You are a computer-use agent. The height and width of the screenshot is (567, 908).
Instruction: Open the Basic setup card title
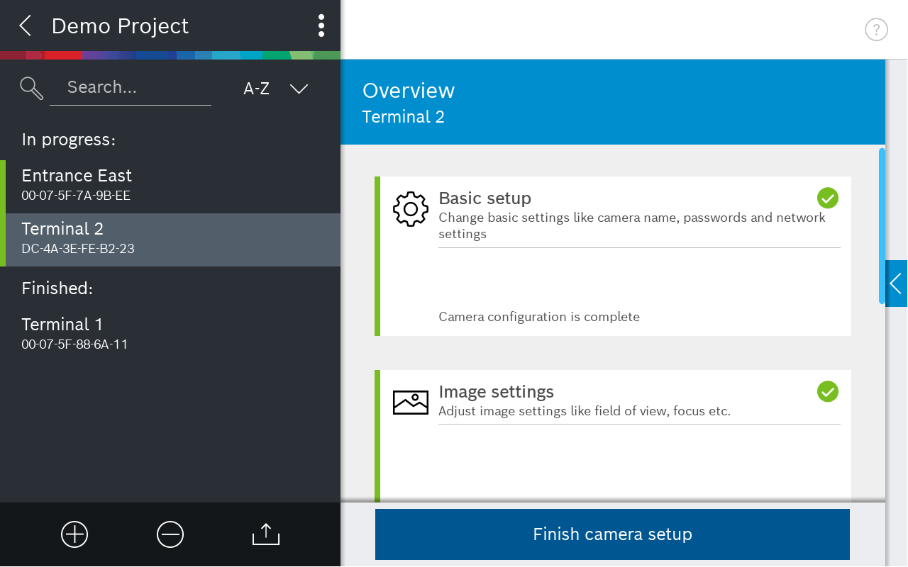pos(485,198)
